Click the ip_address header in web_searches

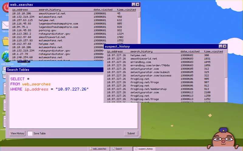coord(20,10)
